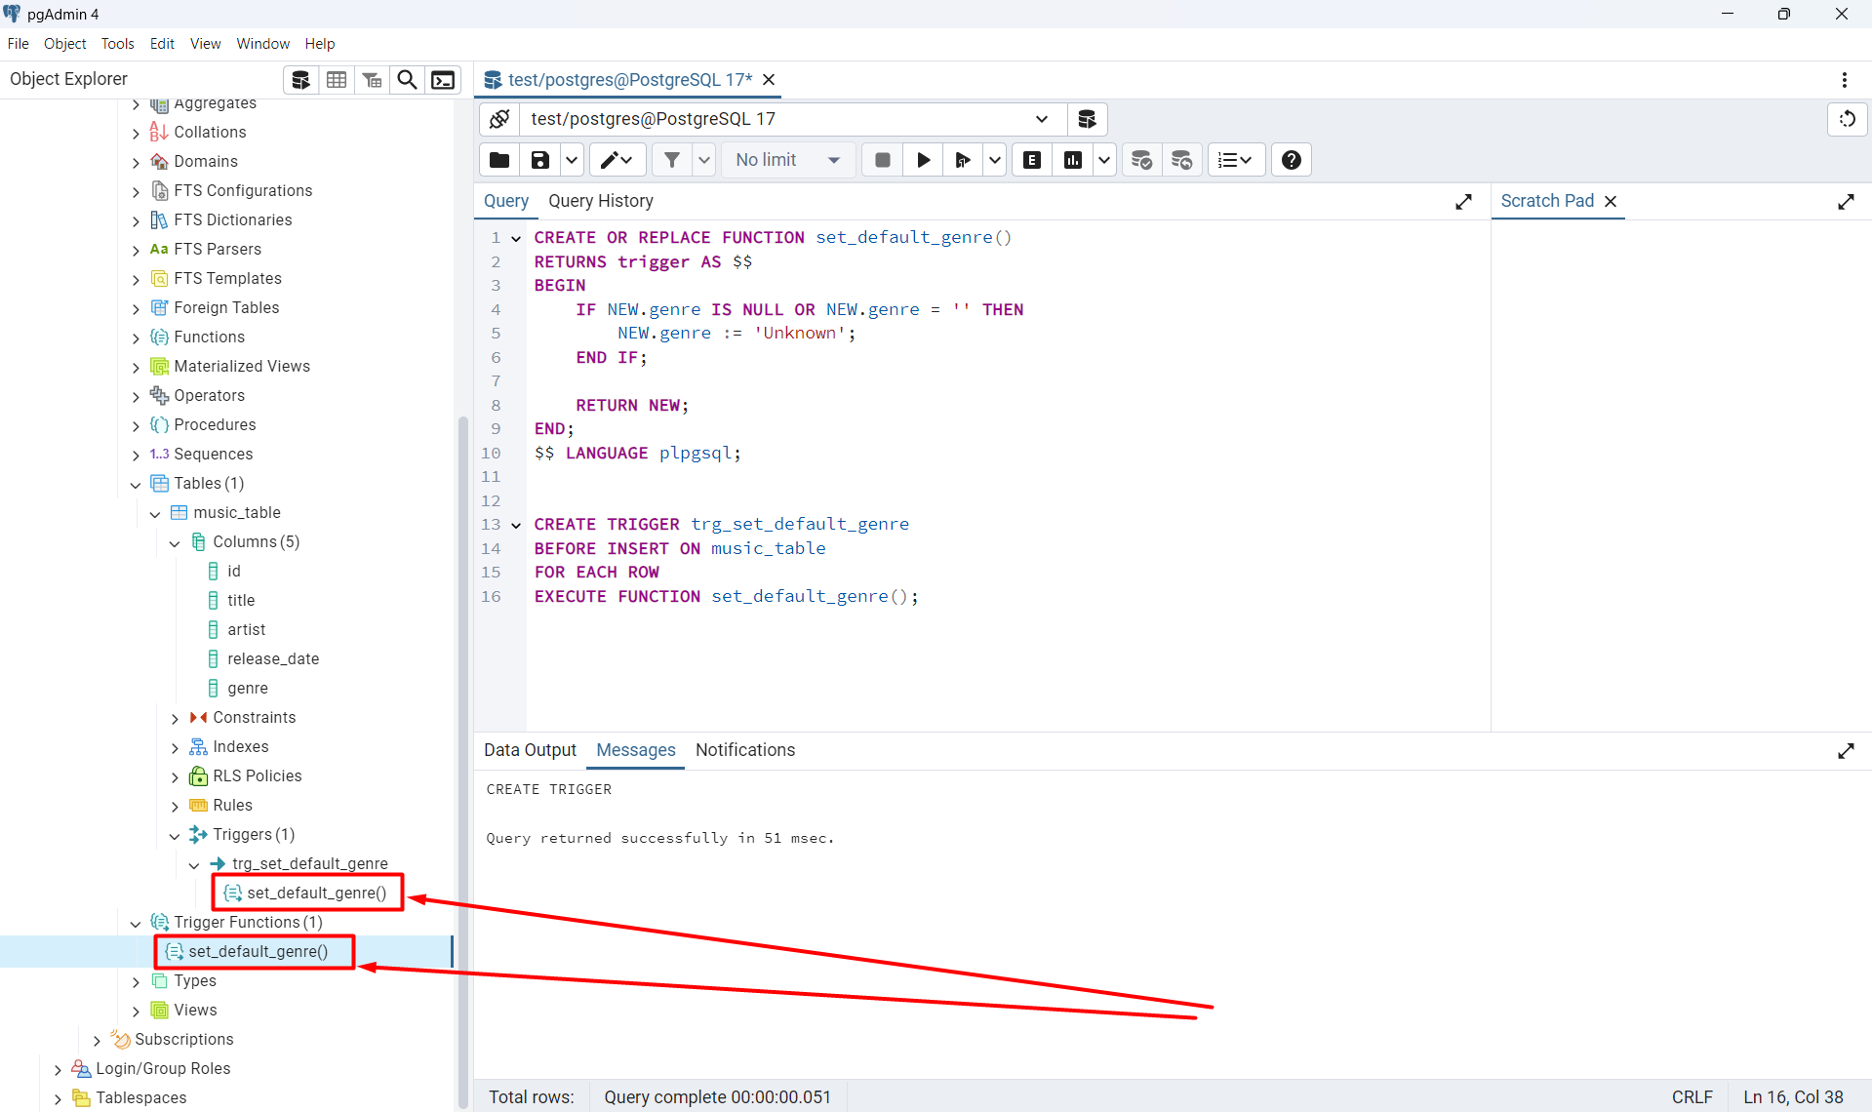Close the Scratch Pad panel

[x=1611, y=201]
